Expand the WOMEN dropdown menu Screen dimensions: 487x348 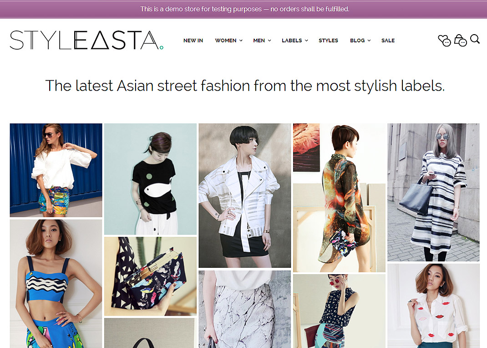[228, 41]
